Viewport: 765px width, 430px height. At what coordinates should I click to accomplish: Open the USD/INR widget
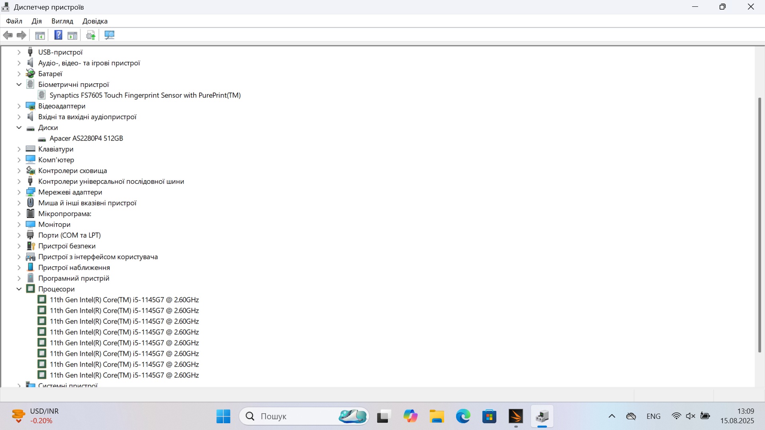[36, 416]
